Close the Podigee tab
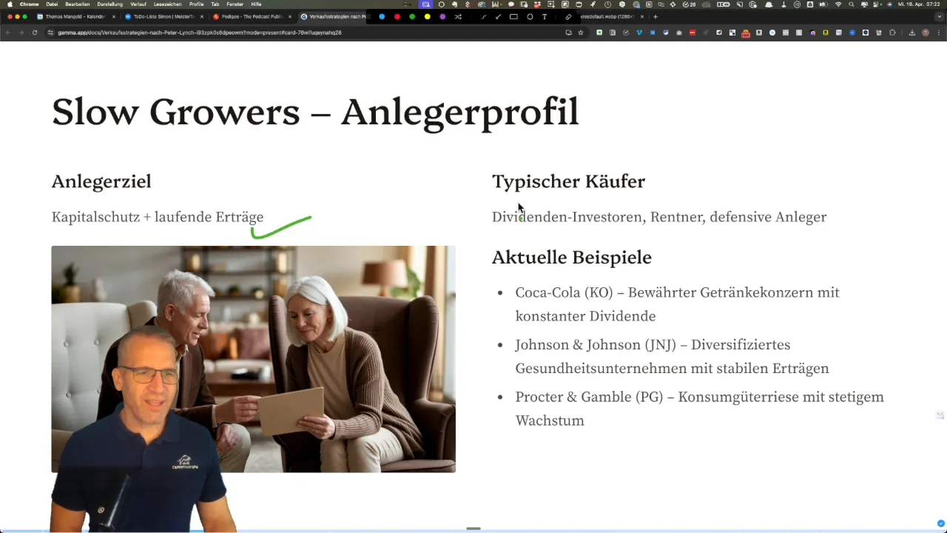This screenshot has height=533, width=947. [290, 16]
